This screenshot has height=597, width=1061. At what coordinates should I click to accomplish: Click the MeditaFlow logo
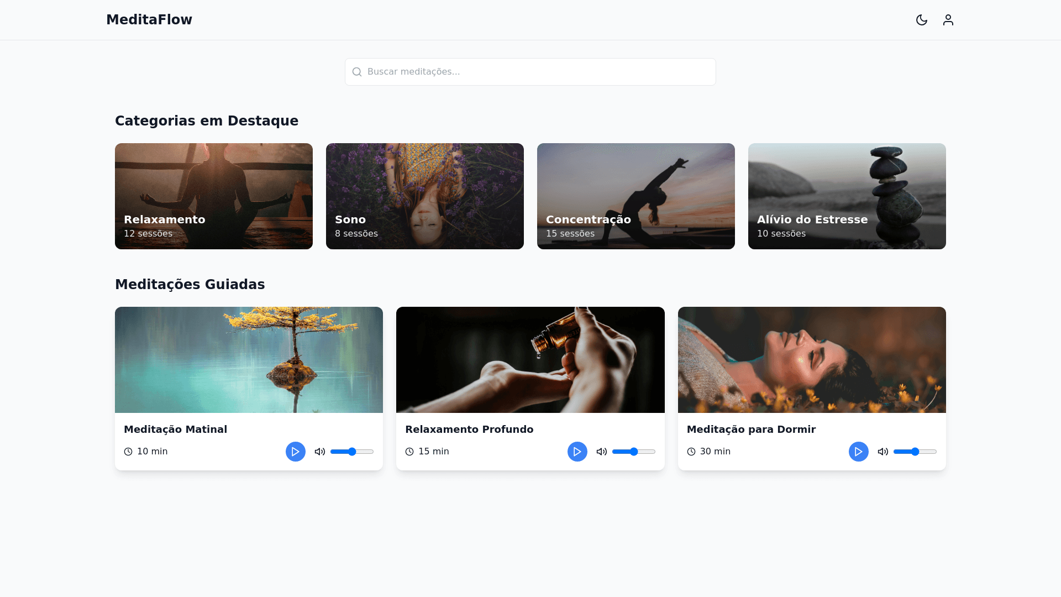(x=149, y=20)
